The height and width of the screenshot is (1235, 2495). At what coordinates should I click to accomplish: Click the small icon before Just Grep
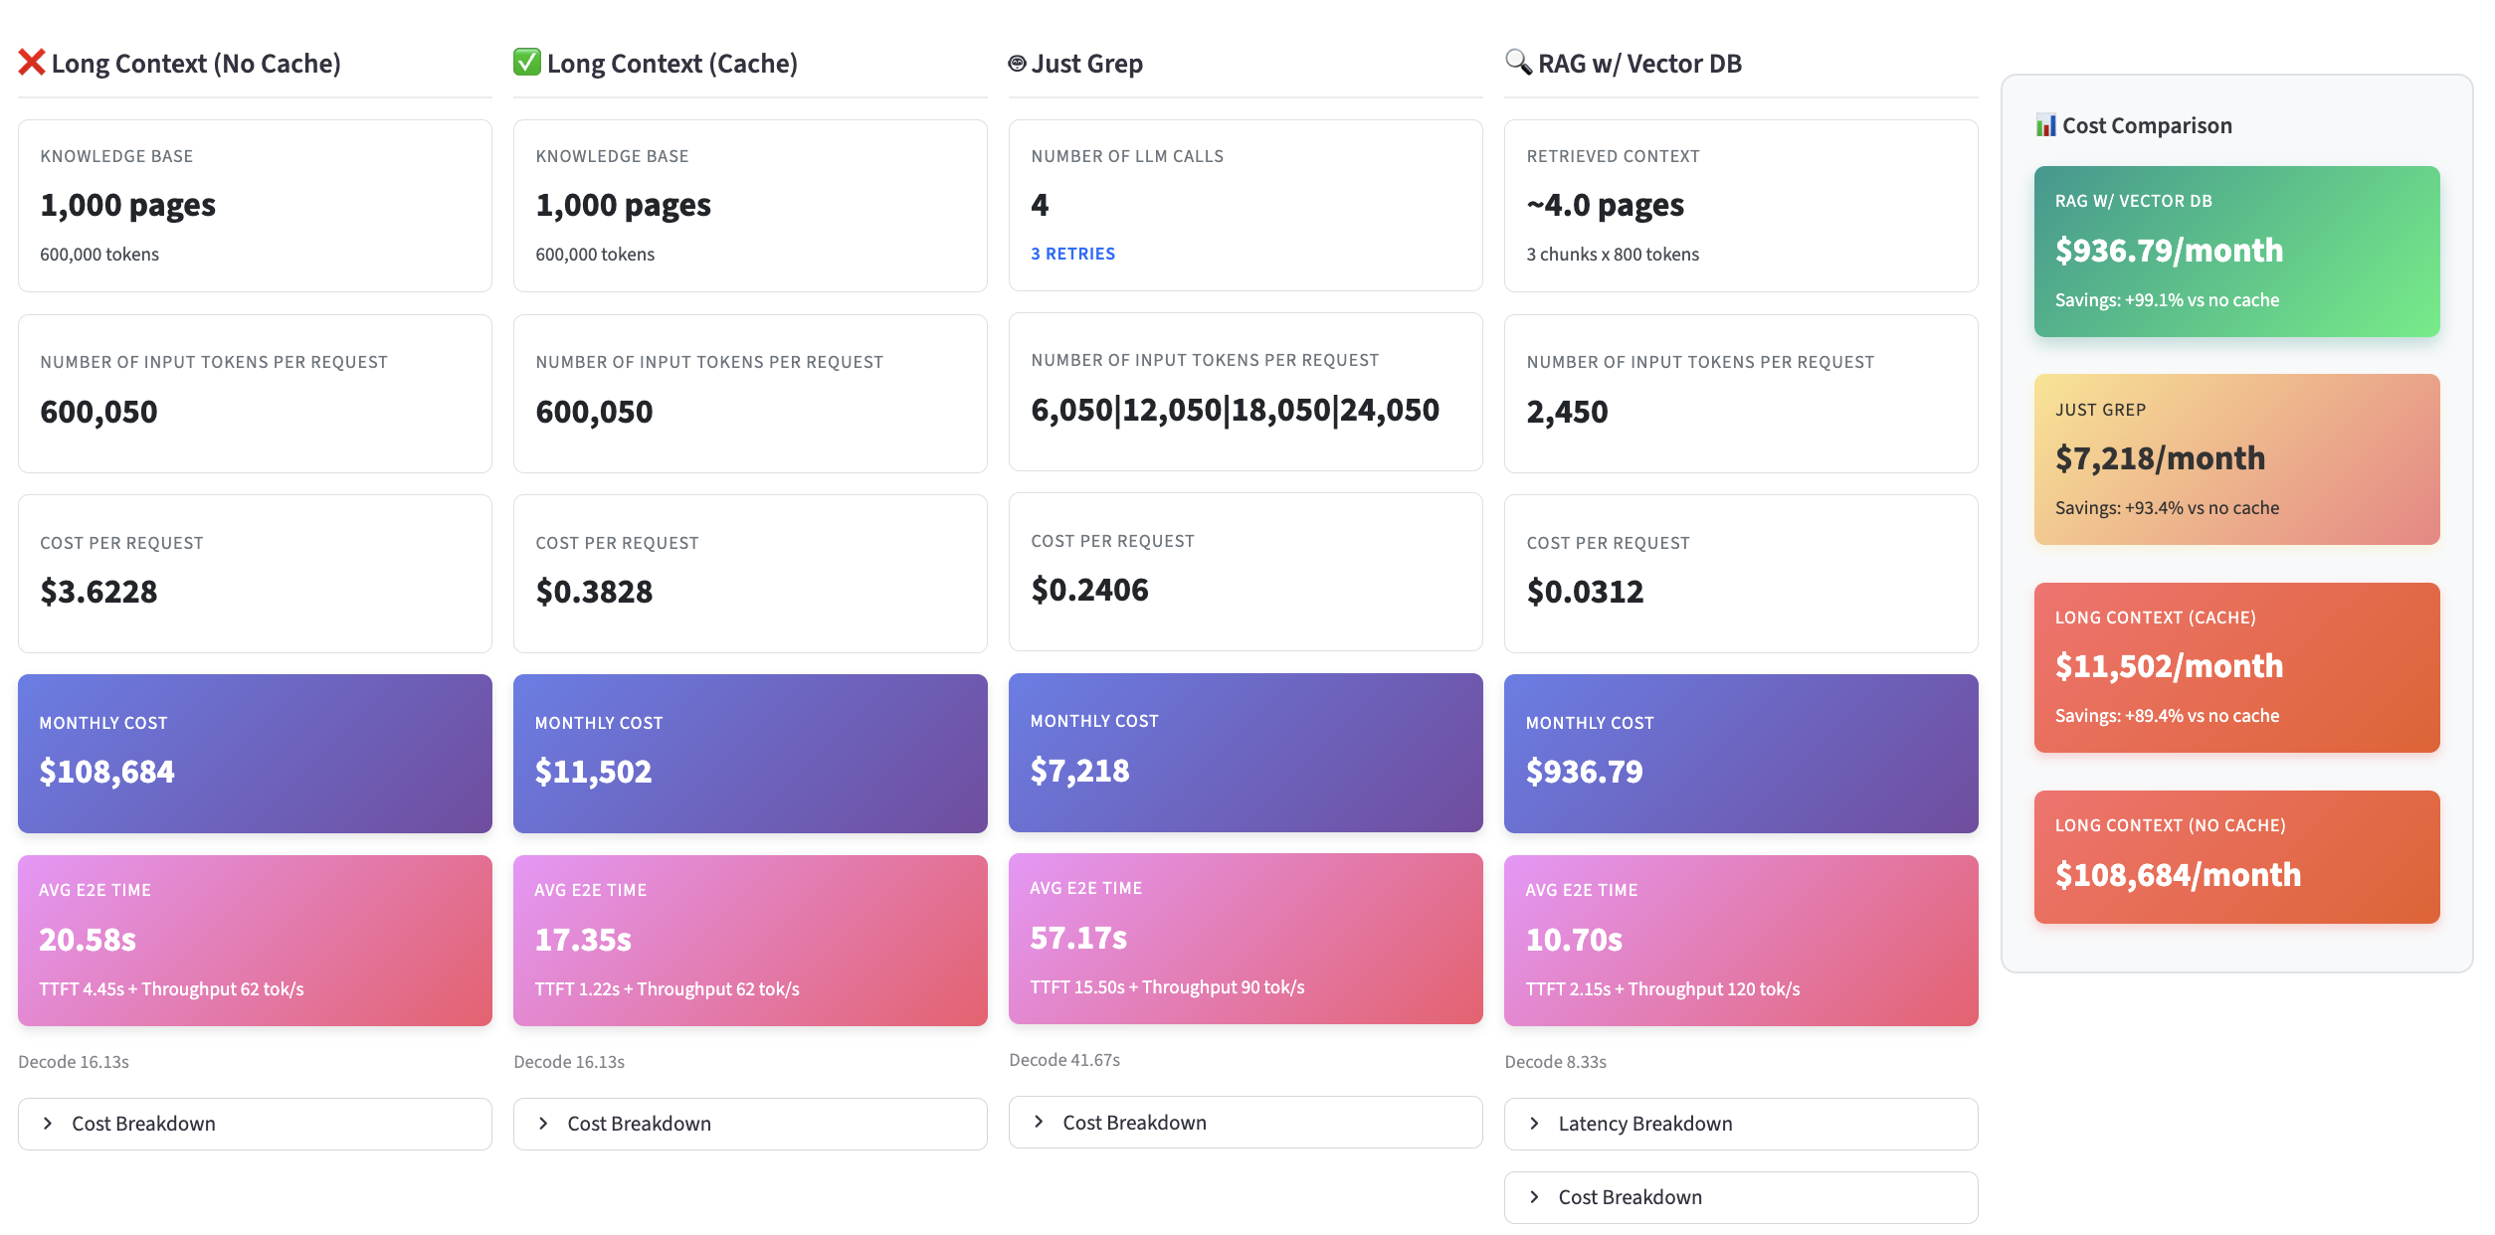tap(1017, 64)
